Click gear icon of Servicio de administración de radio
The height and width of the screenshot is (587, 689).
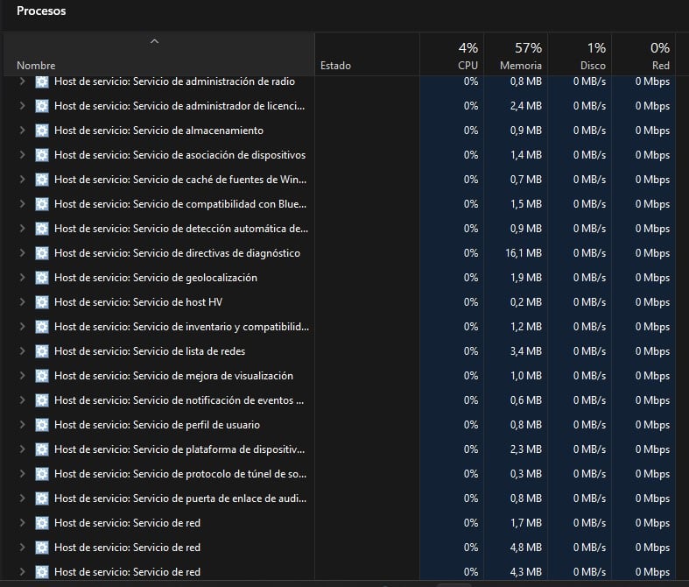click(42, 81)
